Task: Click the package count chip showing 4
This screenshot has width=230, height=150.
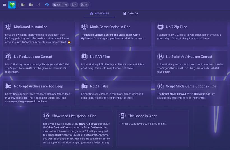Action: [x=74, y=5]
